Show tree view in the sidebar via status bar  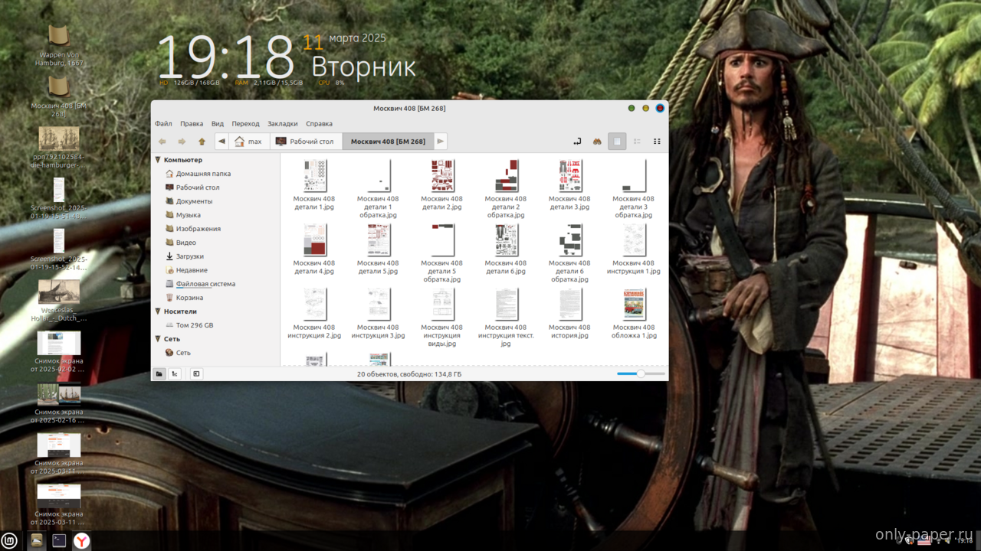[175, 374]
